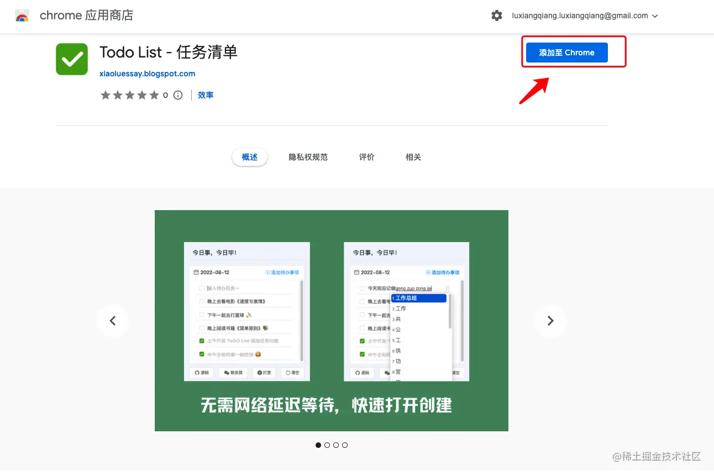
Task: Show next screenshot with right arrow
Action: point(550,321)
